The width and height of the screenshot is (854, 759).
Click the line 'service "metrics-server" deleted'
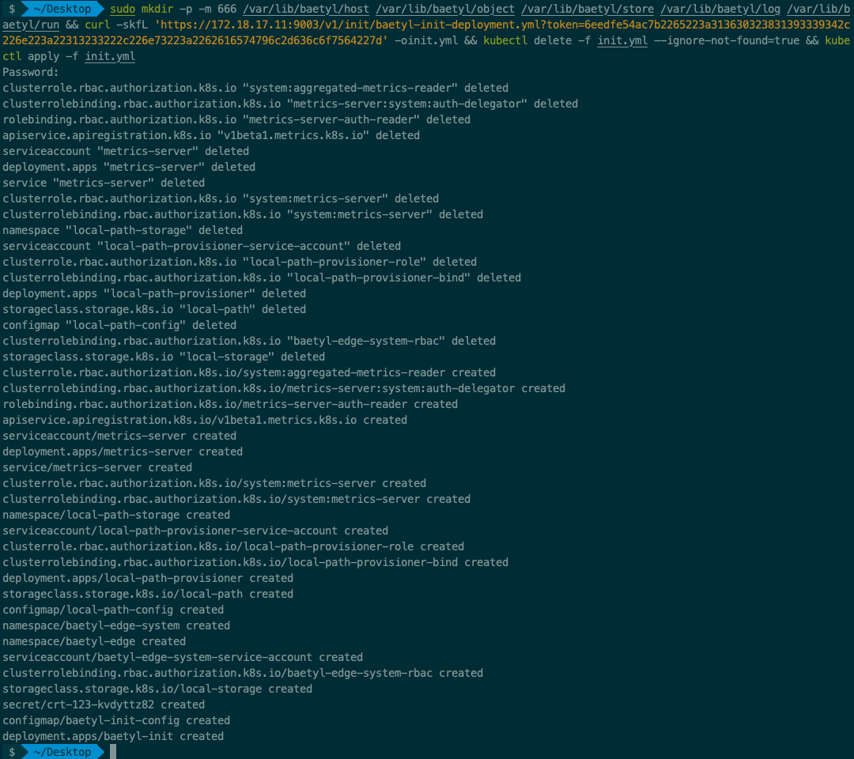pyautogui.click(x=104, y=183)
